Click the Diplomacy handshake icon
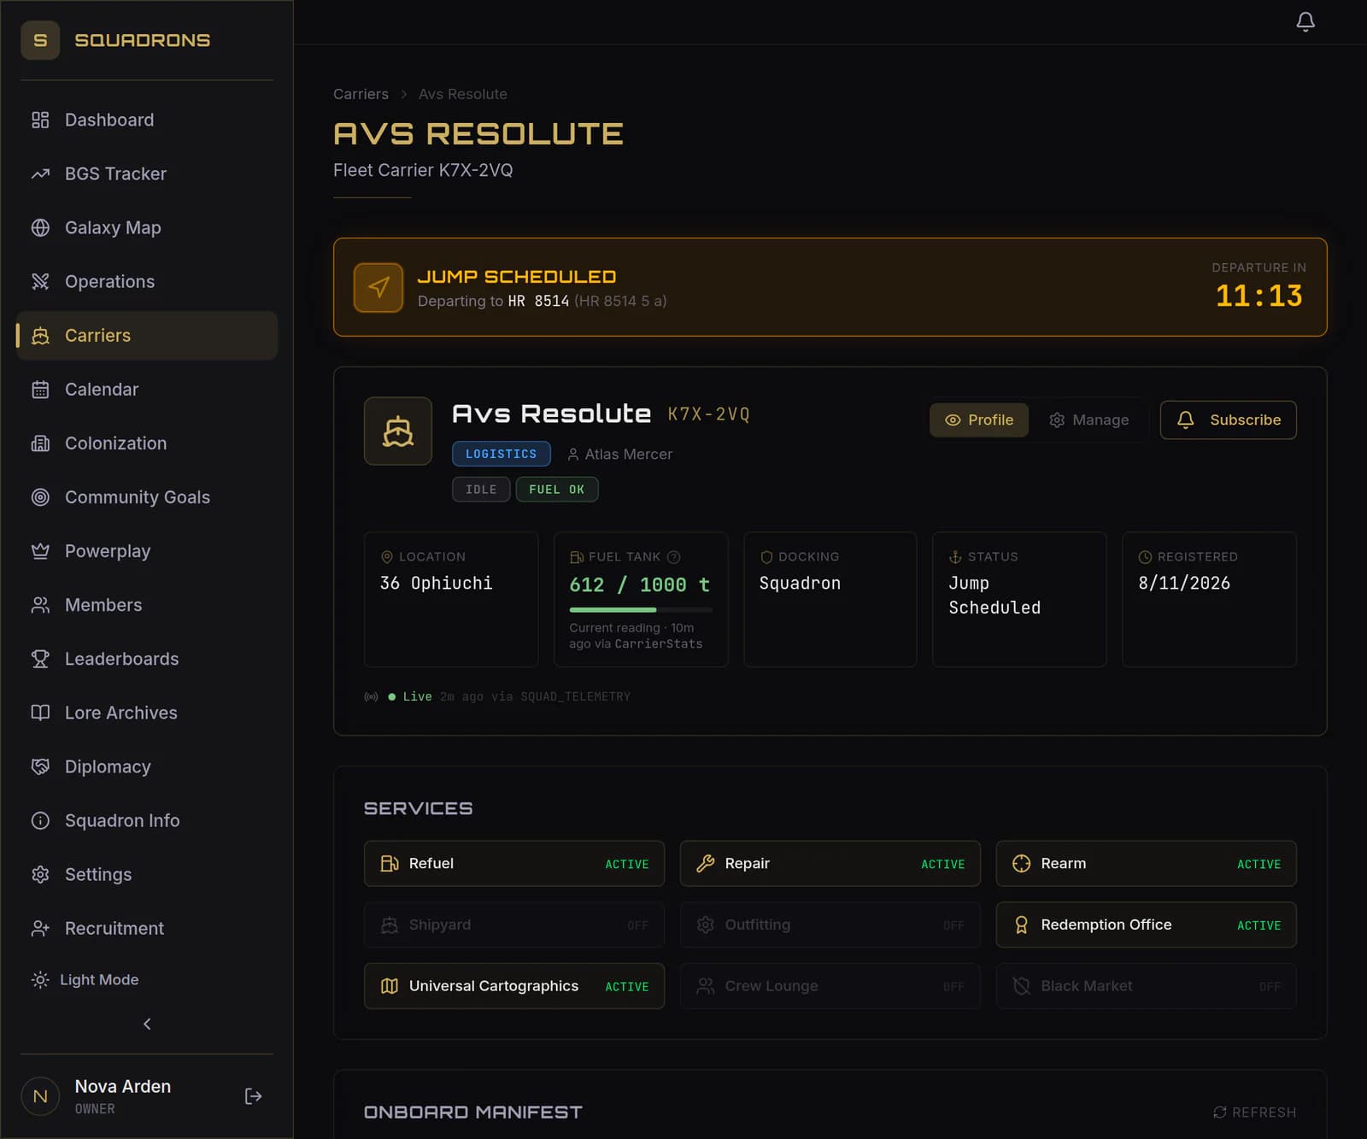Viewport: 1367px width, 1139px height. [x=40, y=766]
